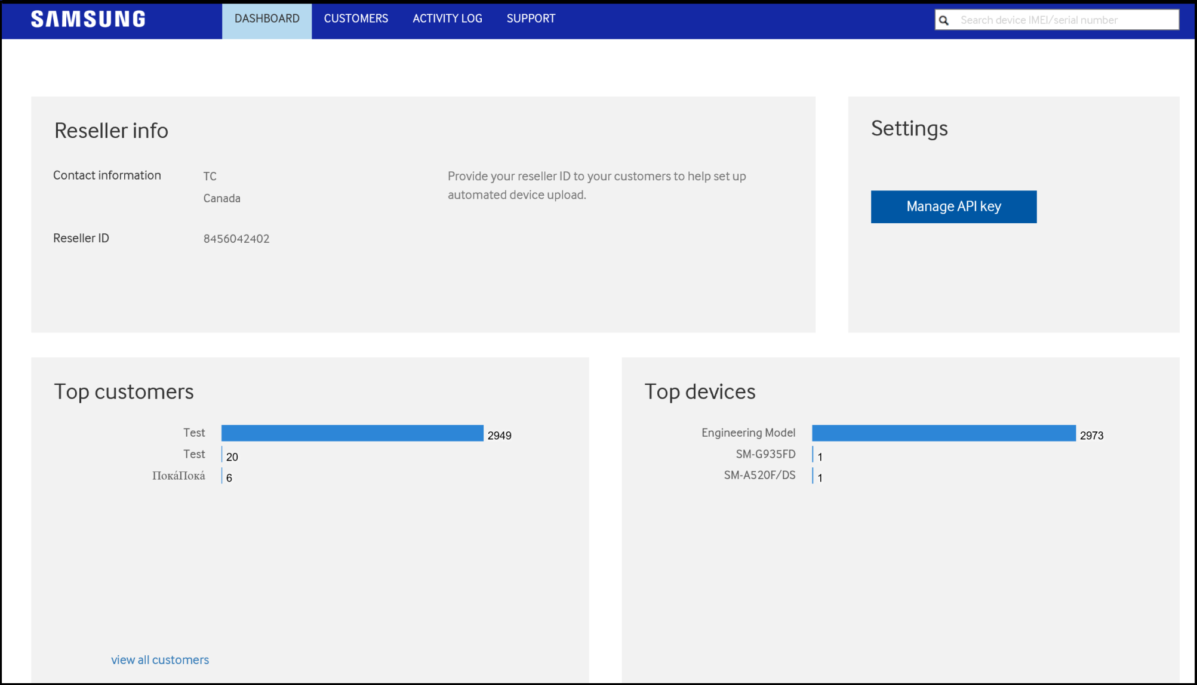This screenshot has height=685, width=1197.
Task: Click the Manage API key button
Action: tap(953, 206)
